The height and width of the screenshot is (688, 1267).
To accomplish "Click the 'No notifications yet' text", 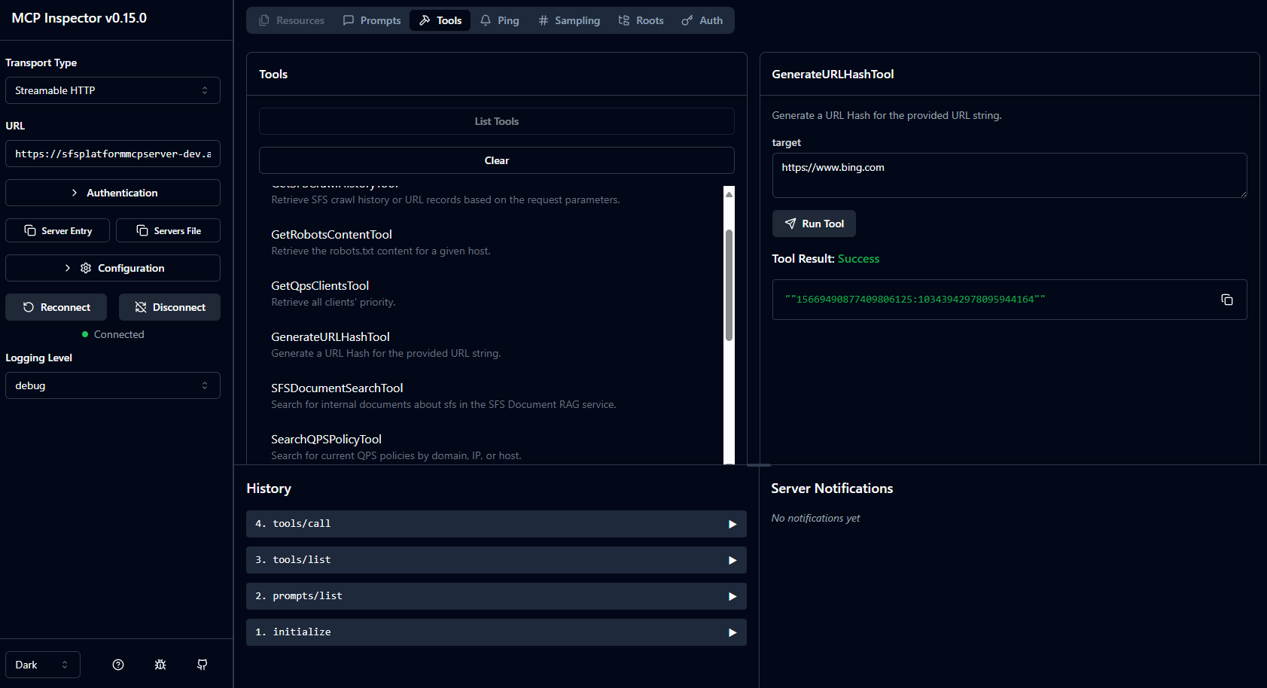I will pyautogui.click(x=815, y=518).
